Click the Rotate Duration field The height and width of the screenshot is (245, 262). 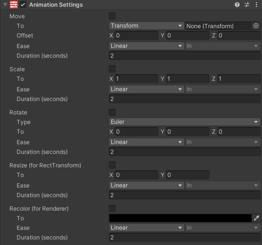tap(185, 152)
